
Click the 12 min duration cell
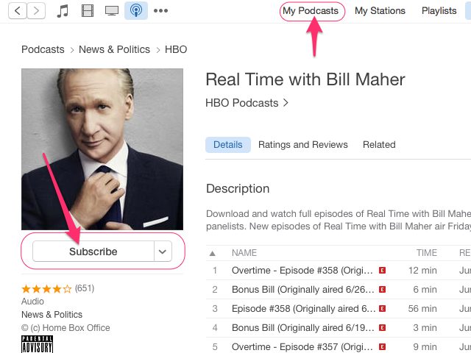[x=422, y=271]
